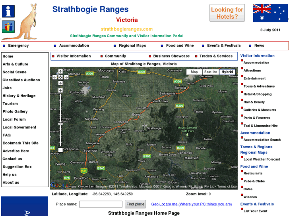The image size is (289, 216).
Task: Open History & Heritage in left sidebar
Action: 19,96
